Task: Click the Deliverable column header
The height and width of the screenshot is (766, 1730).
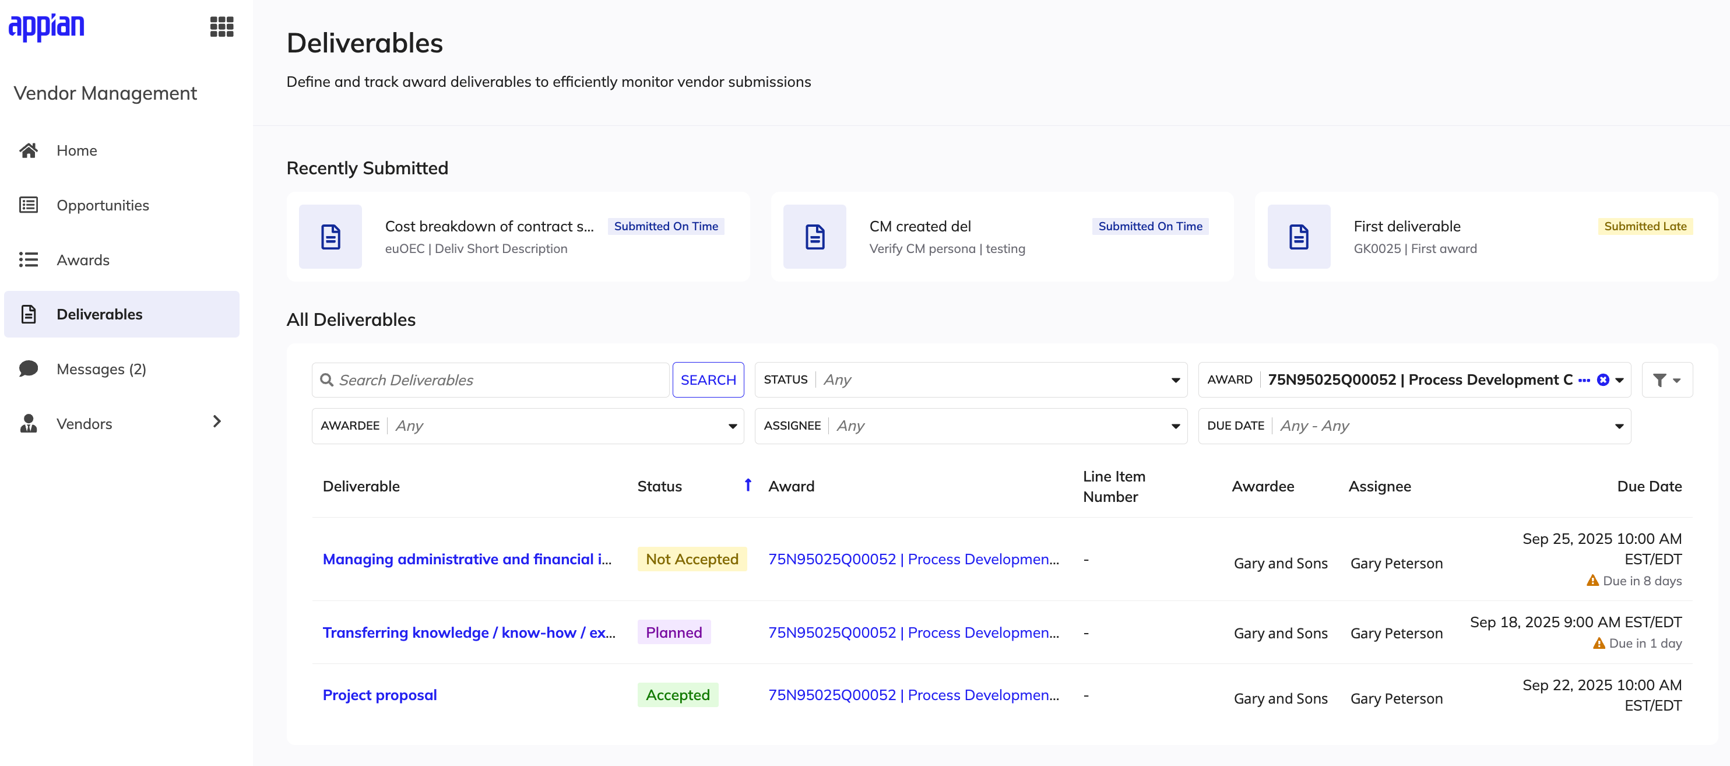Action: tap(361, 487)
